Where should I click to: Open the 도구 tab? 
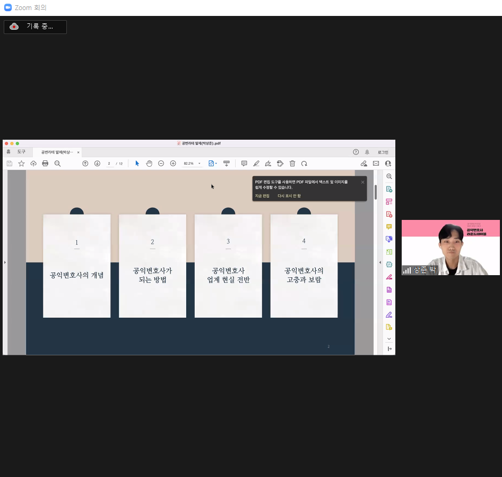click(21, 152)
